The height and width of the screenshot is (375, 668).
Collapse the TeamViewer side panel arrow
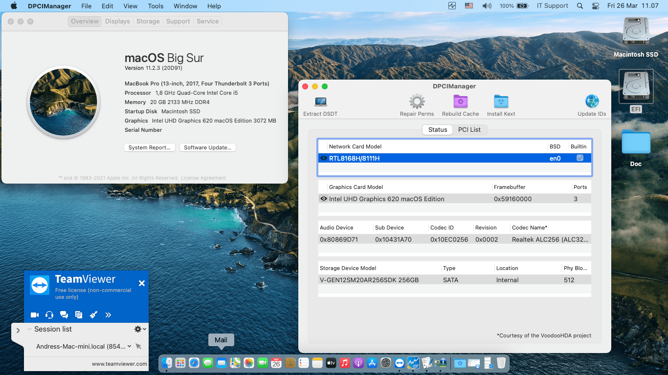(x=18, y=331)
